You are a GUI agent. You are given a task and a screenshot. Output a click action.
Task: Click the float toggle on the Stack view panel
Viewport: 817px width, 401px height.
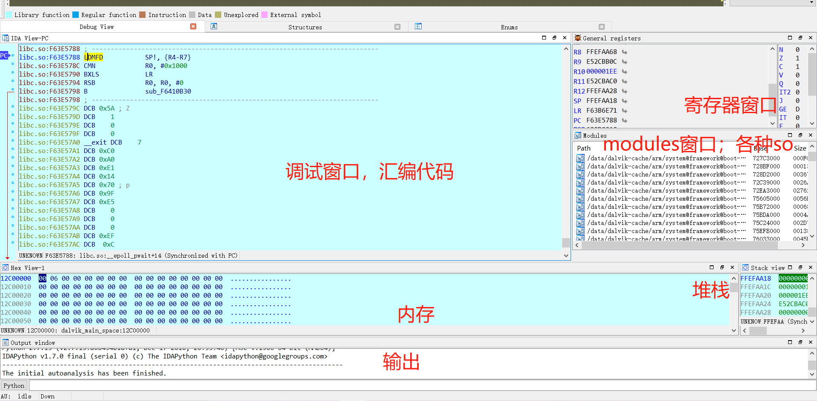[800, 267]
